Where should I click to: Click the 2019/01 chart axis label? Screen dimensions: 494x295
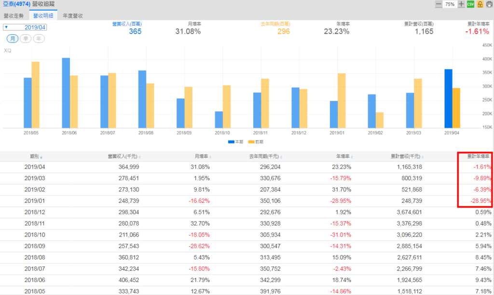(x=337, y=133)
